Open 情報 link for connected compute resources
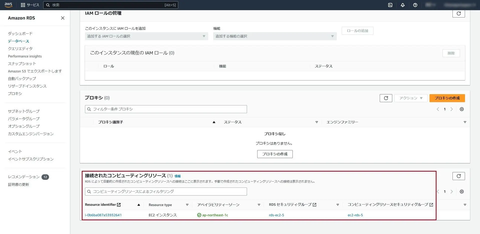 pos(177,176)
